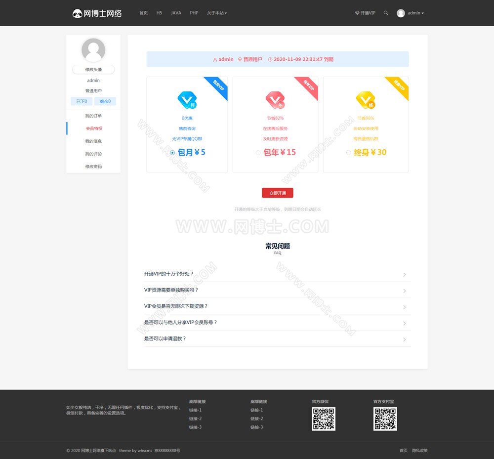Click the panda logo 网博士网络
This screenshot has height=459, width=494.
click(x=97, y=13)
